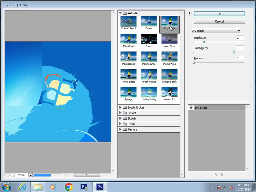Click the filter list scroll down arrow
Image resolution: width=256 pixels, height=192 pixels.
[x=182, y=175]
